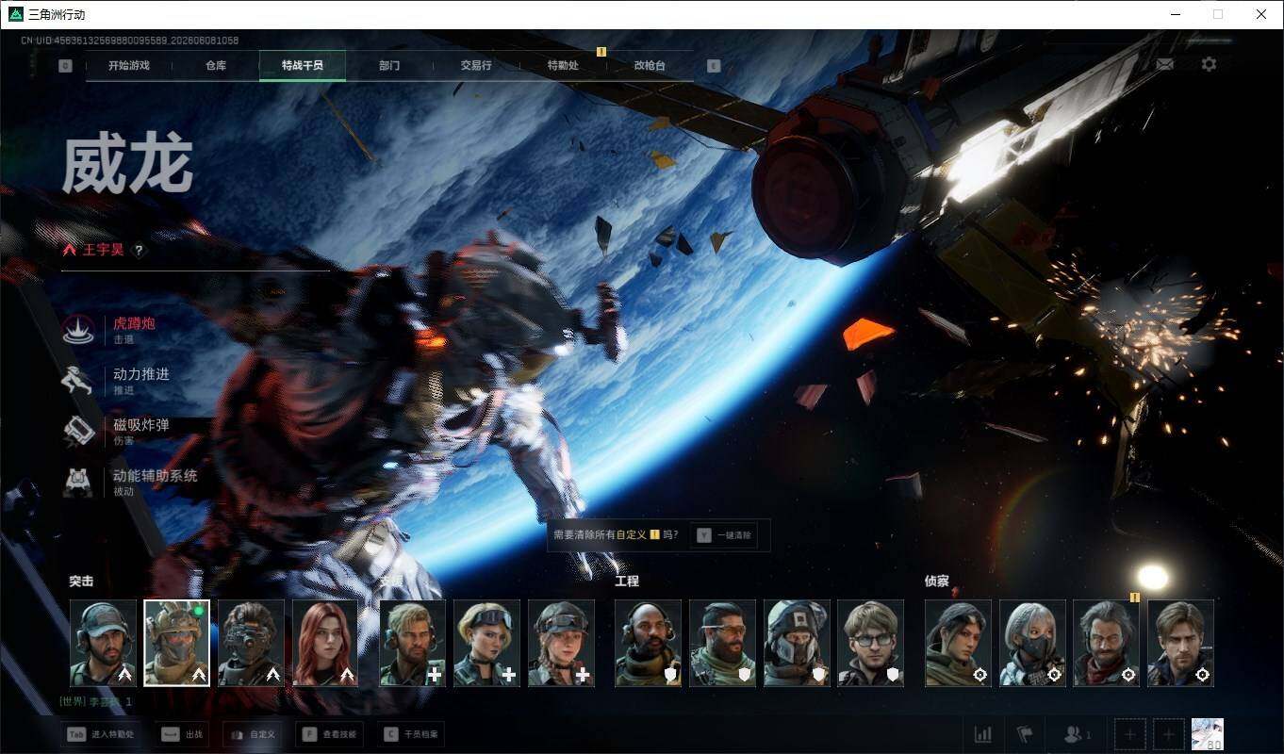Select the 动能辅助系统 passive skill icon
This screenshot has height=754, width=1284.
[77, 483]
